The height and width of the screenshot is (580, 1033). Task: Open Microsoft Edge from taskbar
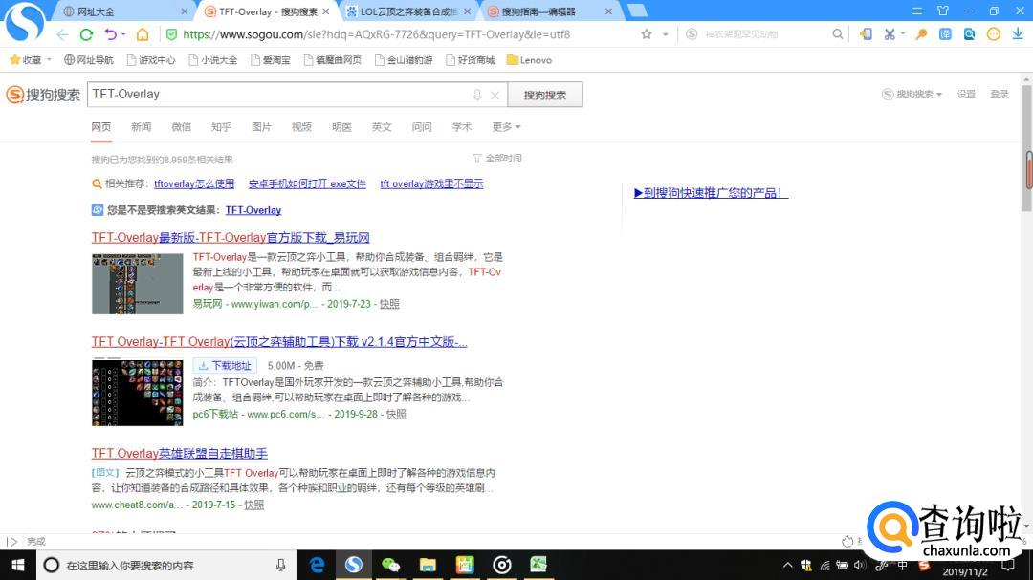tap(317, 565)
